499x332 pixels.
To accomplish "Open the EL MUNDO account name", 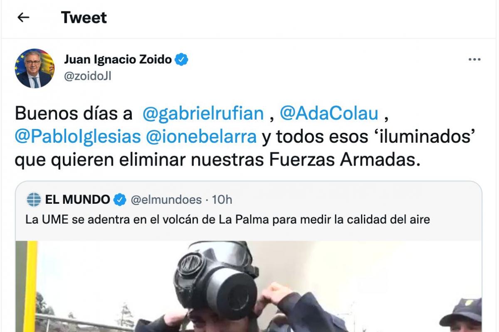I will click(77, 200).
